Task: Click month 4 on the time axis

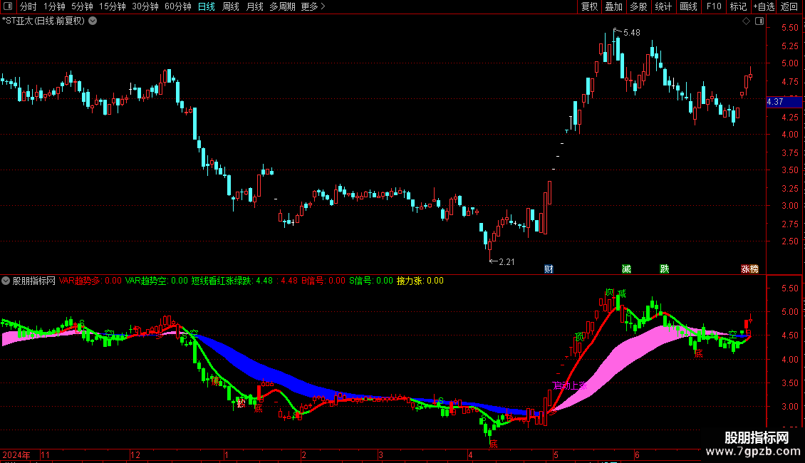Action: pyautogui.click(x=470, y=454)
